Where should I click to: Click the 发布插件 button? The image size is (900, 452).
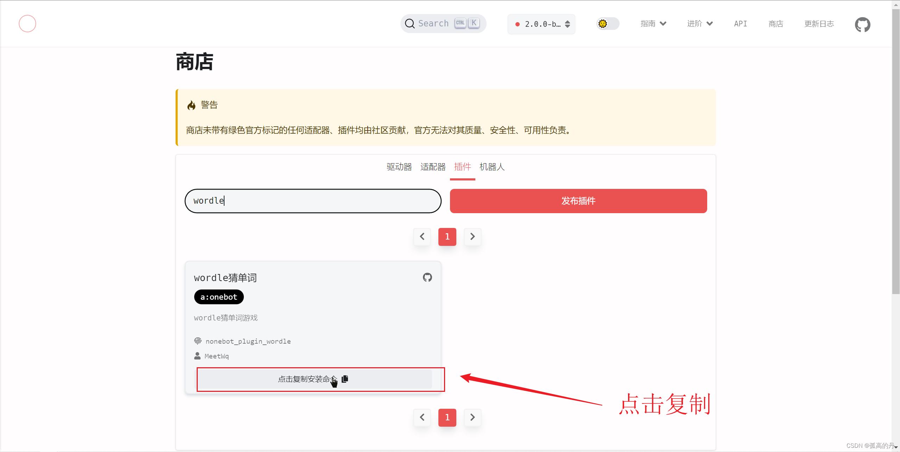pyautogui.click(x=578, y=201)
